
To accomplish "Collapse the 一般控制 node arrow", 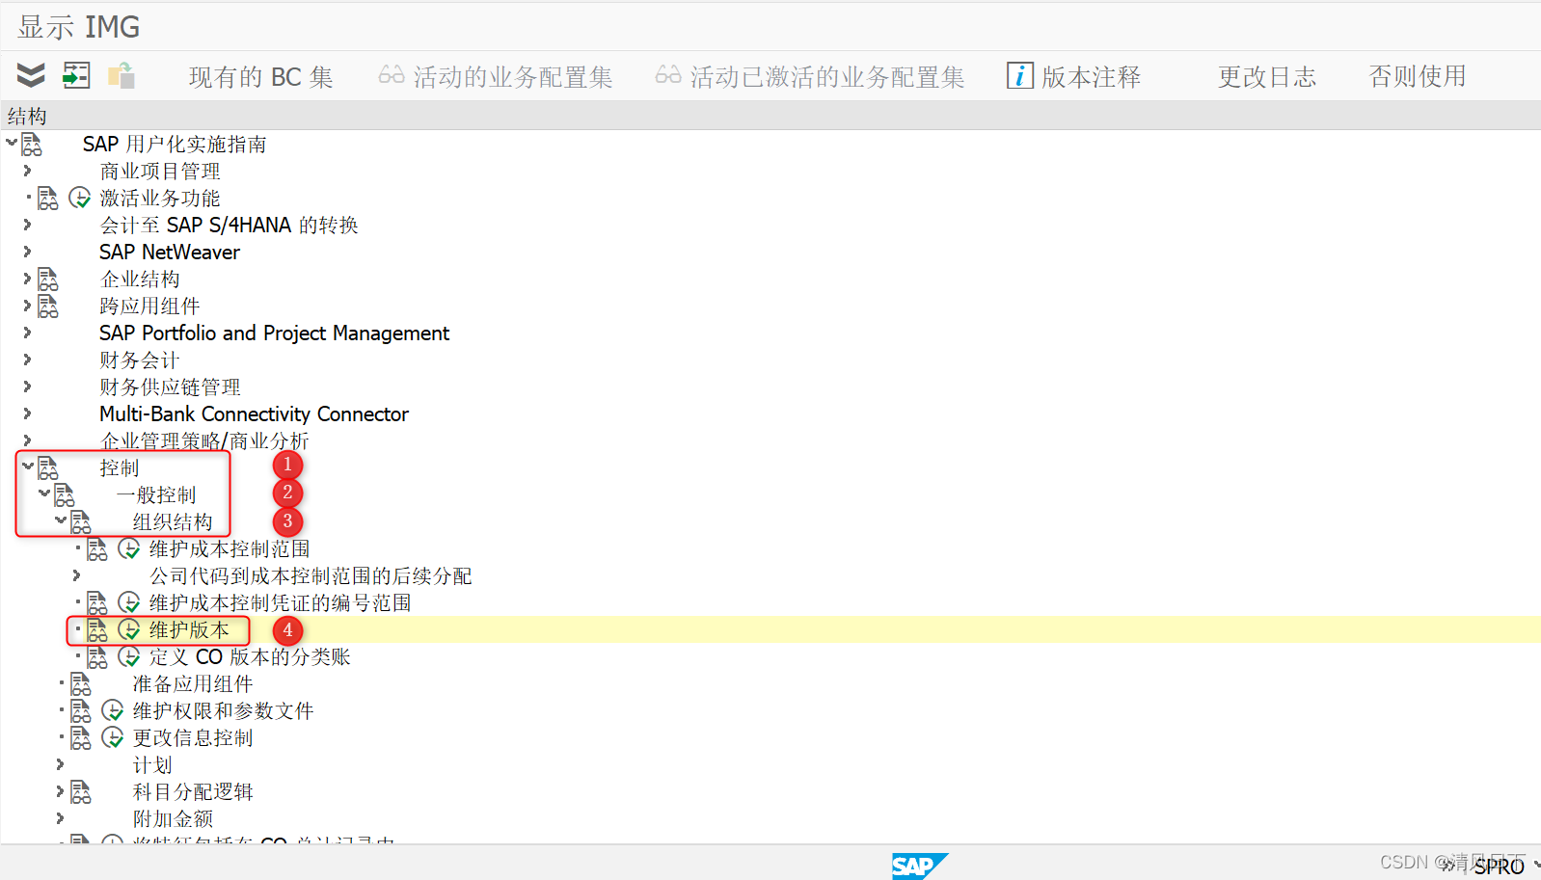I will [44, 493].
